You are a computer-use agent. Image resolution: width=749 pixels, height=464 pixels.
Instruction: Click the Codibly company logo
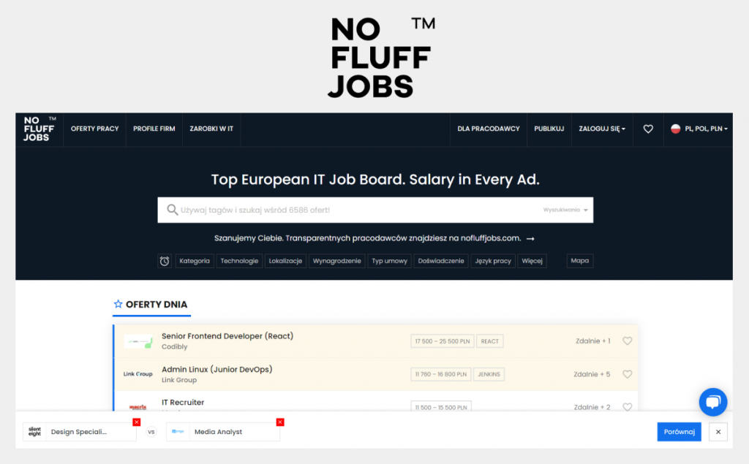138,341
